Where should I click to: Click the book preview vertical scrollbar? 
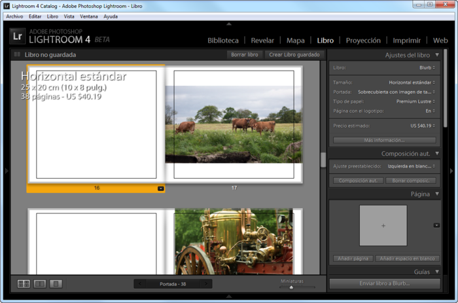coord(323,160)
